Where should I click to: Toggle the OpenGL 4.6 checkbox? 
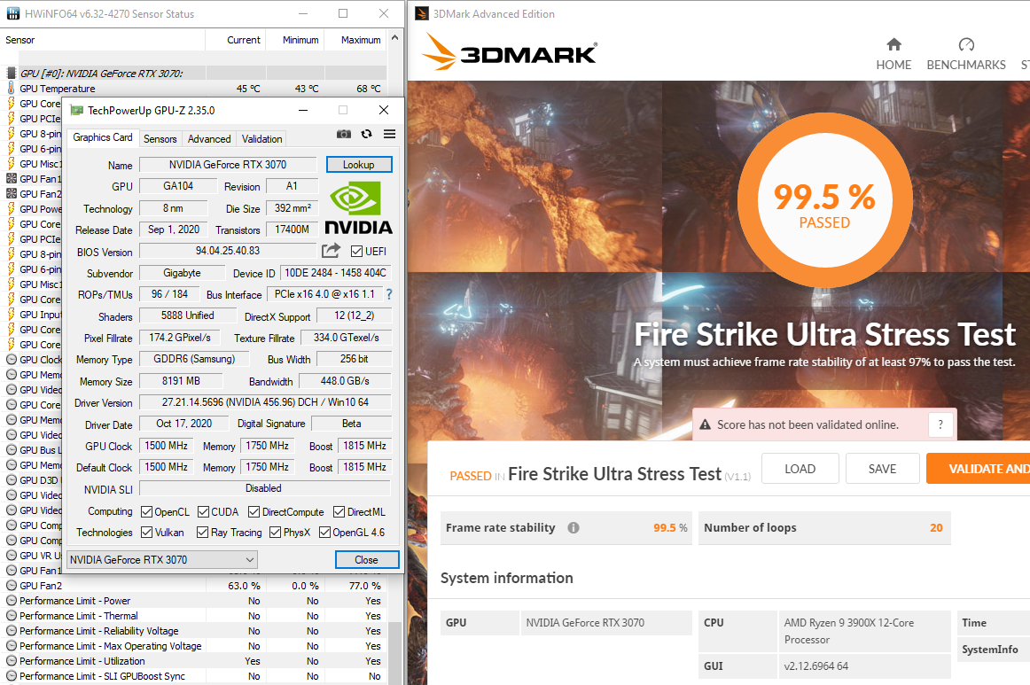coord(324,532)
